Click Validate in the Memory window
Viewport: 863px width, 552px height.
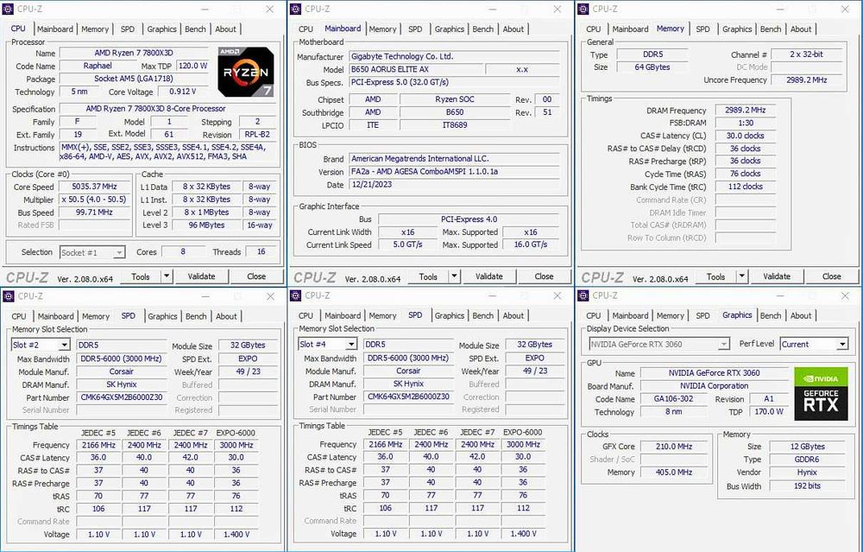click(777, 276)
